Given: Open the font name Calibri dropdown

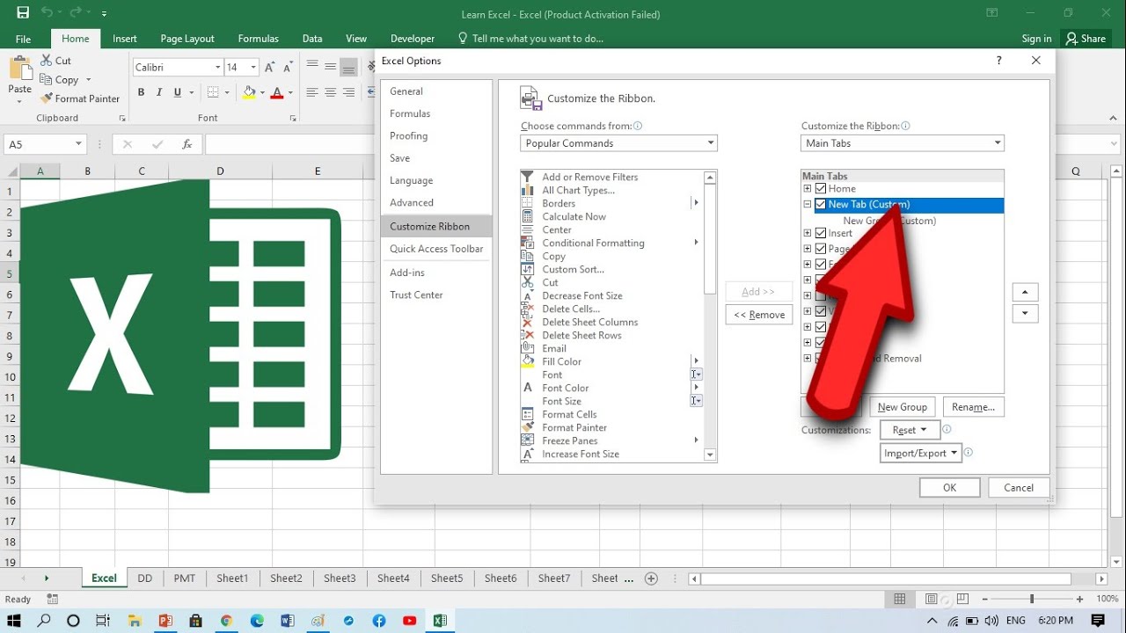Looking at the screenshot, I should tap(217, 68).
